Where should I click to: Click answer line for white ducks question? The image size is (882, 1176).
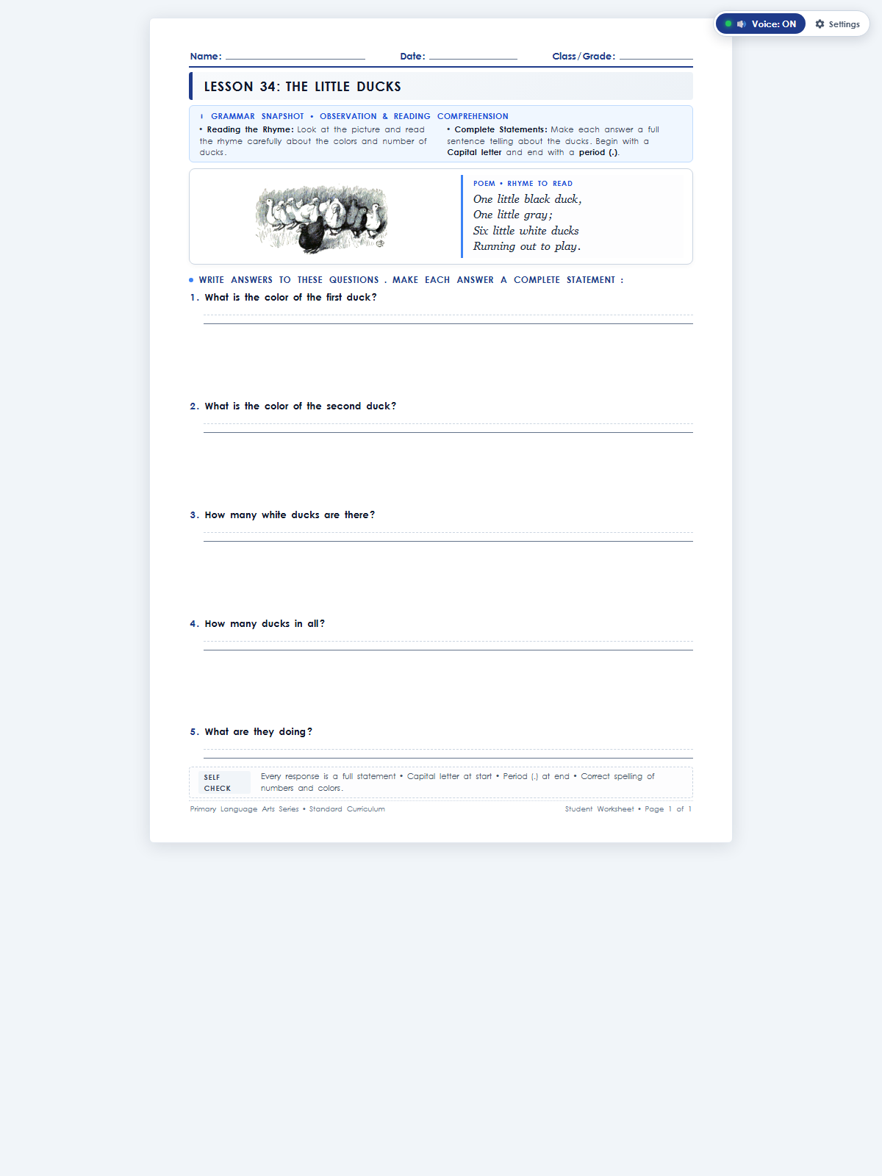448,537
